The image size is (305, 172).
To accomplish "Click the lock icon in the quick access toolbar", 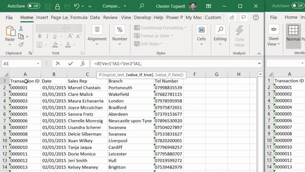I will (57, 6).
